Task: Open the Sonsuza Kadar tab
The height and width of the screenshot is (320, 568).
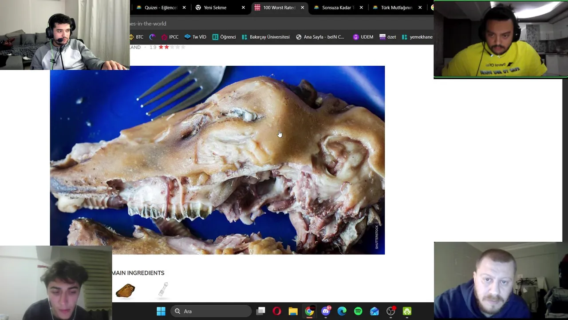Action: tap(337, 8)
